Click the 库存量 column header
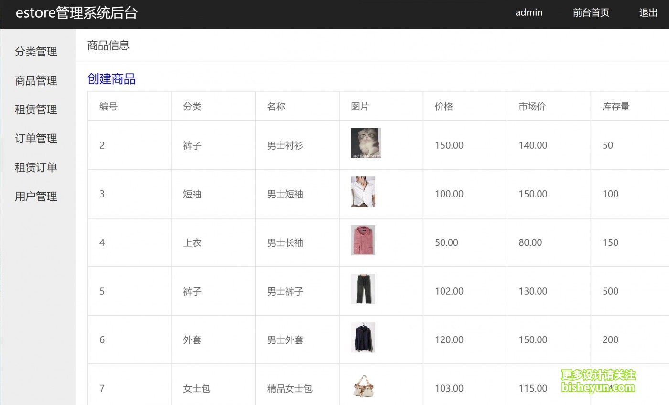669x405 pixels. coord(616,107)
